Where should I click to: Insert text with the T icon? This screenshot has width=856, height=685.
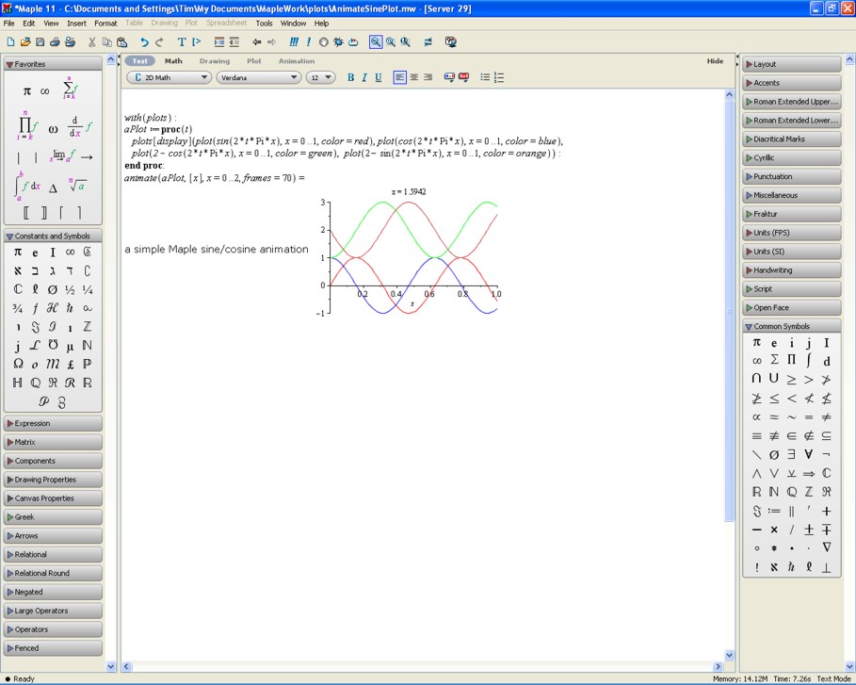(182, 42)
